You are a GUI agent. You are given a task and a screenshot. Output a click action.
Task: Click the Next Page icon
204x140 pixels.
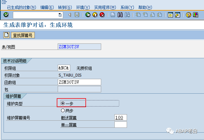point(152,15)
